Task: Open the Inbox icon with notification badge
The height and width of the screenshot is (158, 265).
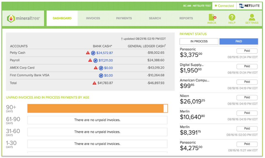Action: [x=212, y=18]
